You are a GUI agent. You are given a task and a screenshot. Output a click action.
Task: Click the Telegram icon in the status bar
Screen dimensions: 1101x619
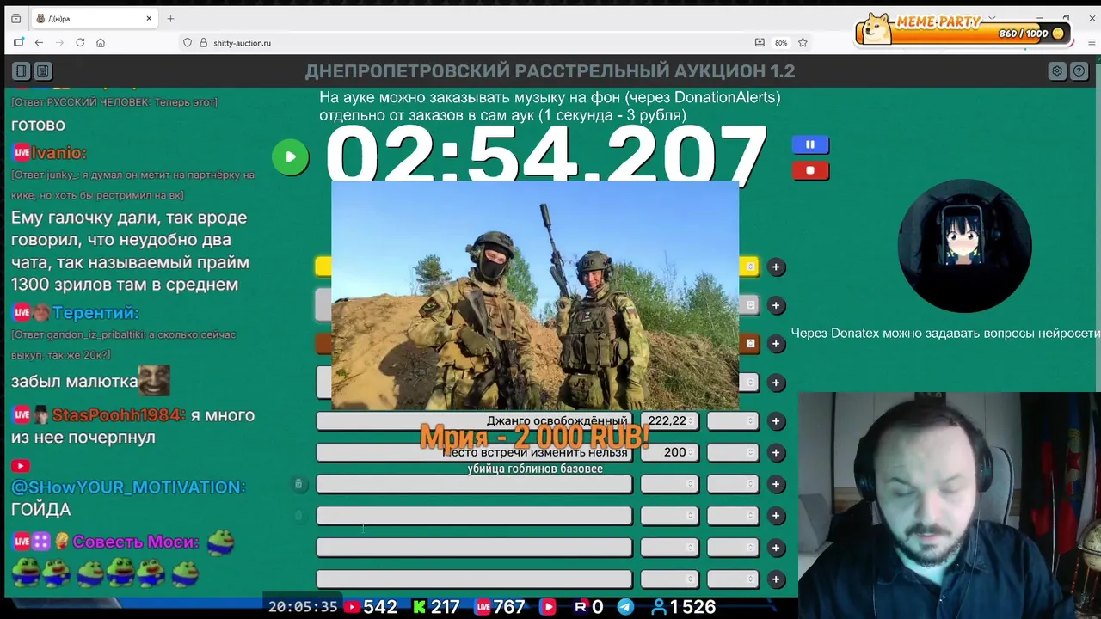[x=625, y=607]
